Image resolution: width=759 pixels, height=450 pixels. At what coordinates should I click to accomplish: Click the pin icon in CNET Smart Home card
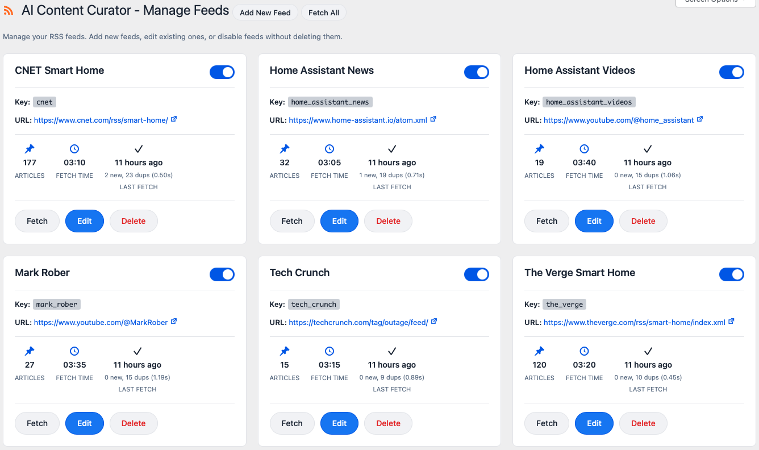click(30, 149)
